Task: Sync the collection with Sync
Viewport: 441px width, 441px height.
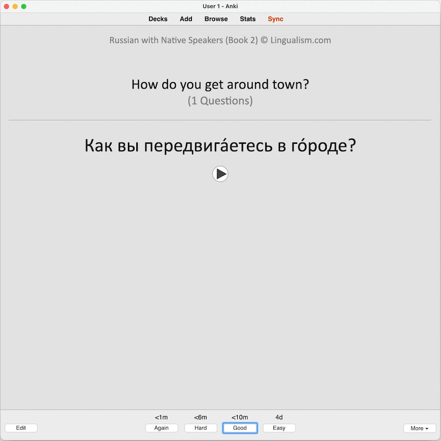Action: click(276, 19)
